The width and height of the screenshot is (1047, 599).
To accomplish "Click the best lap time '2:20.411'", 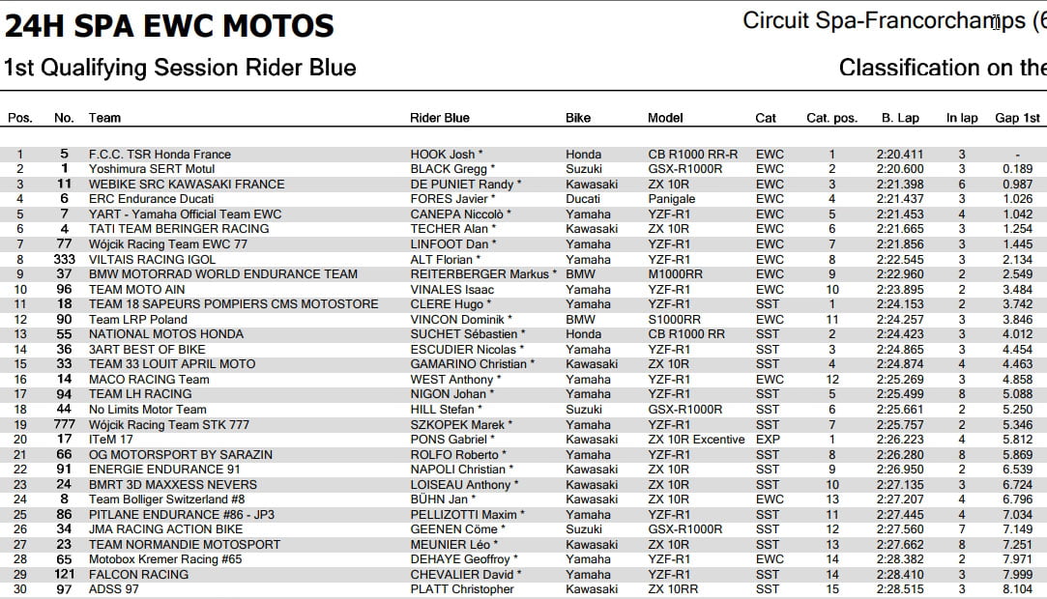I will click(x=900, y=154).
